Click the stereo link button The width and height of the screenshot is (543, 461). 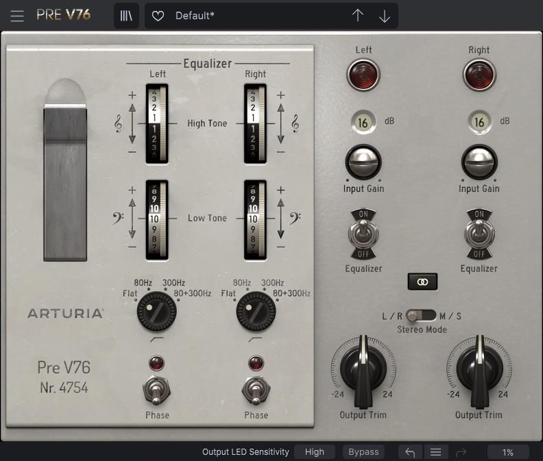coord(422,282)
